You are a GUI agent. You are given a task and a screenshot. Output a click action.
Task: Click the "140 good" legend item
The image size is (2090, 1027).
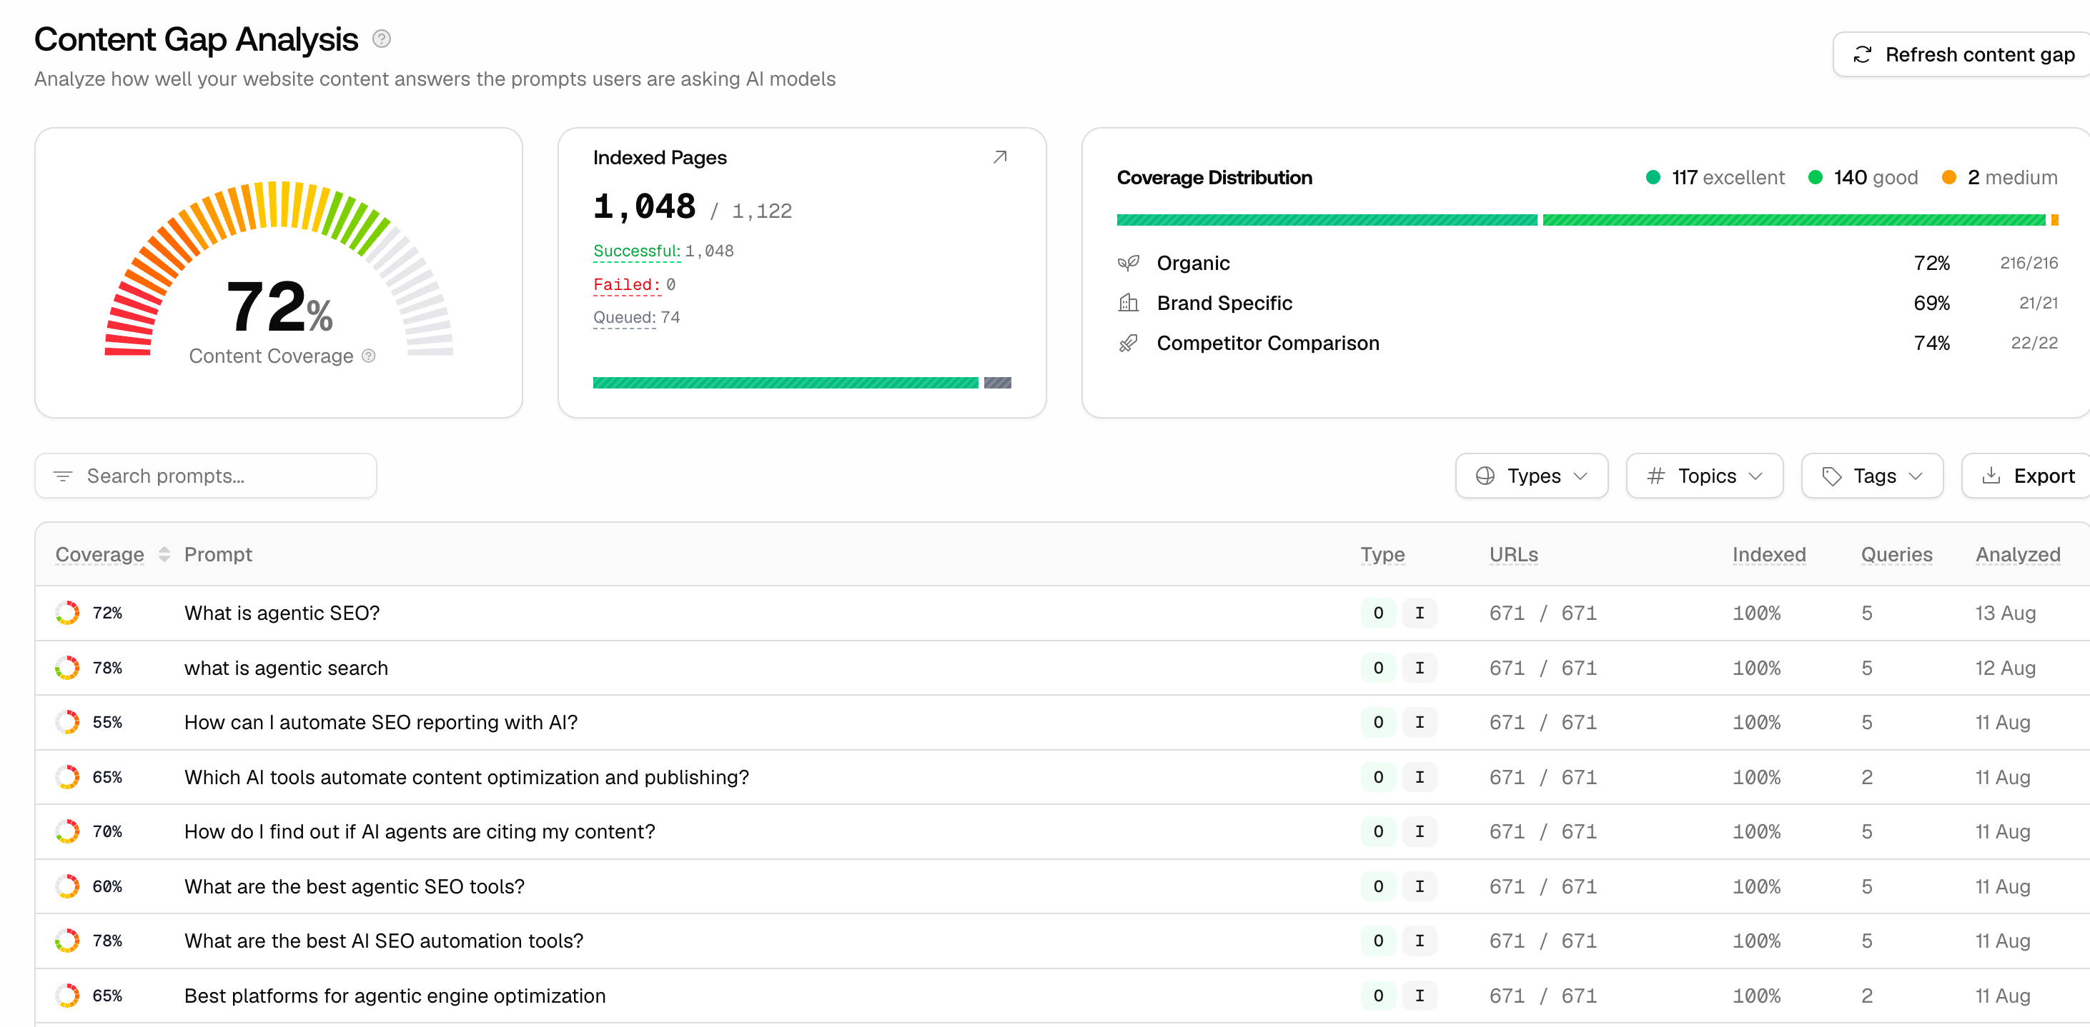click(x=1863, y=178)
